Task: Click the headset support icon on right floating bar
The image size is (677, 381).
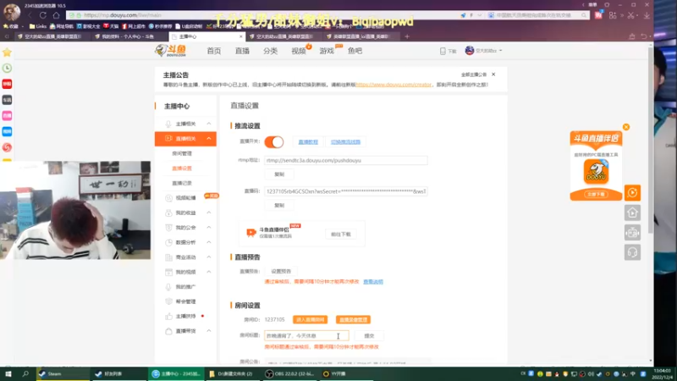Action: click(632, 252)
